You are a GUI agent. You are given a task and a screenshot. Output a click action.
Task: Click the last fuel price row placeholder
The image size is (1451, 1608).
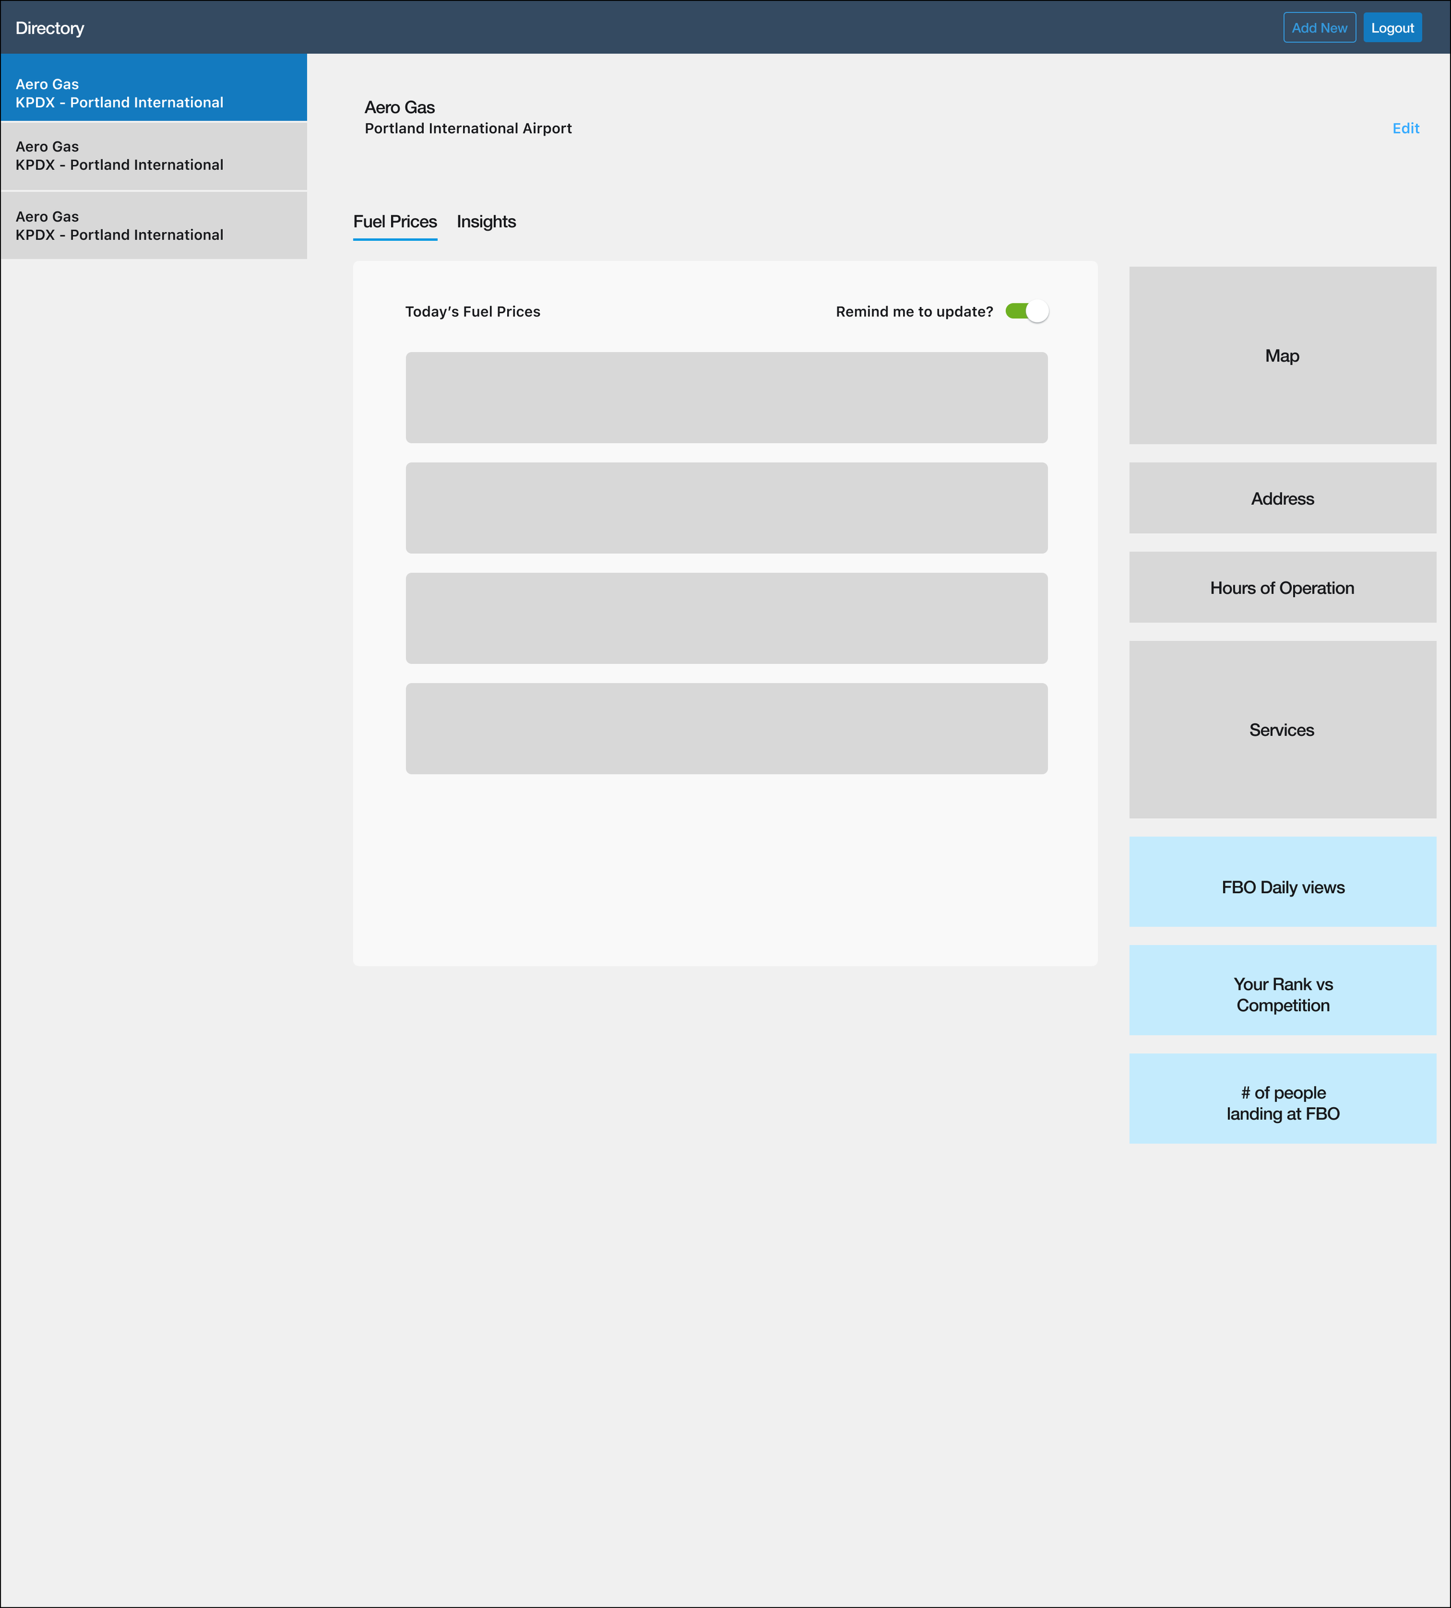[x=726, y=729]
